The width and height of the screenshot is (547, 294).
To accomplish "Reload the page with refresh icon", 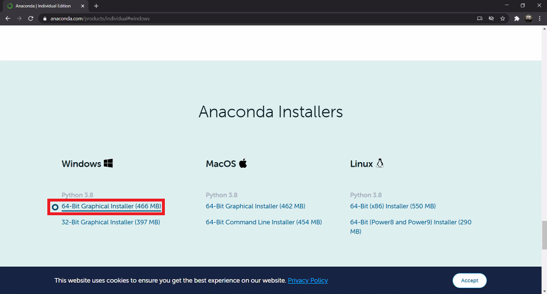I will [x=31, y=18].
